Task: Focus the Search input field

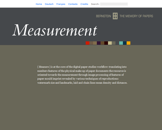Action: click(114, 4)
